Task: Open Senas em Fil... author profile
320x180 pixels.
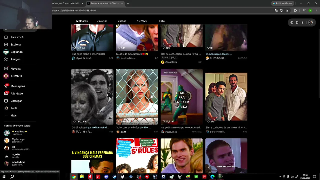Action: pos(215,132)
